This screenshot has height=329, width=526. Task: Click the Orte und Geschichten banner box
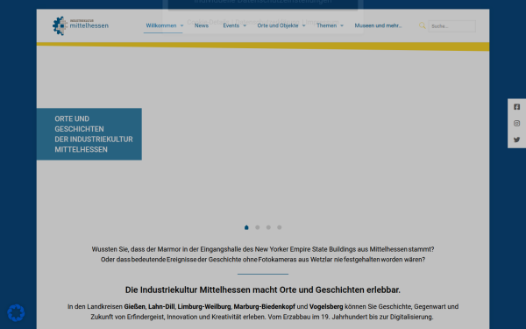tap(89, 134)
